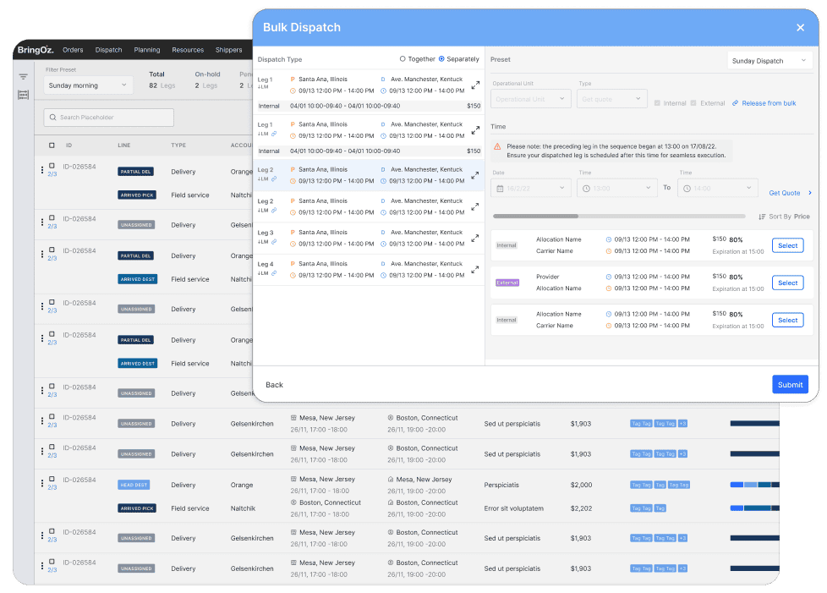Screen dimensions: 827x593
Task: Open the 14:00 end time dropdown
Action: (x=718, y=189)
